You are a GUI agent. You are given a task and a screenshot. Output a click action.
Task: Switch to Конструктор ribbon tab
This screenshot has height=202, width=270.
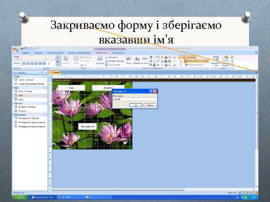click(101, 53)
